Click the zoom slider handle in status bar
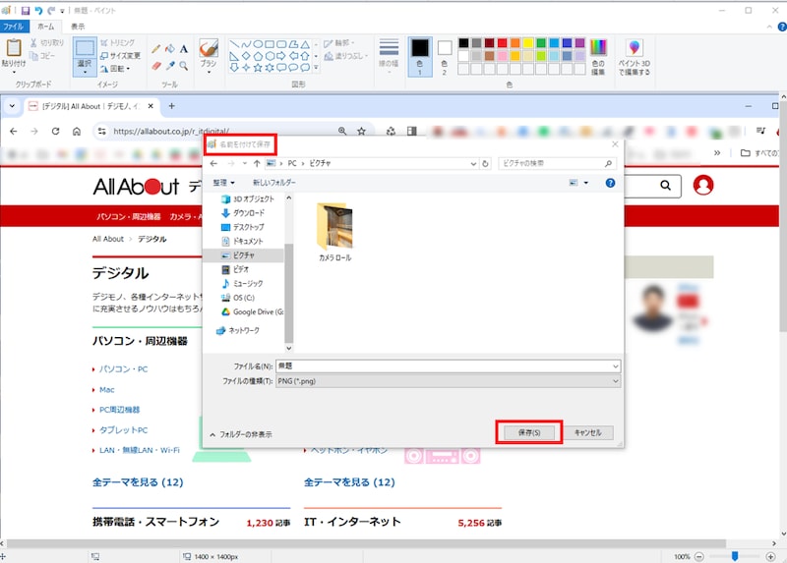787x563 pixels. (x=735, y=556)
